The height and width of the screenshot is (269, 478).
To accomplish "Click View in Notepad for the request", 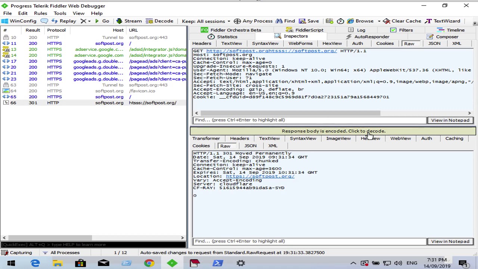I will [450, 120].
